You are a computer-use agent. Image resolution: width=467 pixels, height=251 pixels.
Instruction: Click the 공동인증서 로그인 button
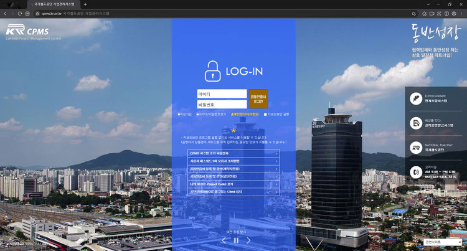point(258,99)
